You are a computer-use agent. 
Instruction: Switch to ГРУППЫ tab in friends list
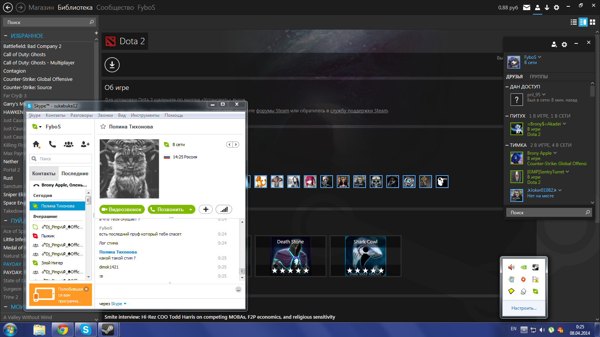tap(538, 76)
